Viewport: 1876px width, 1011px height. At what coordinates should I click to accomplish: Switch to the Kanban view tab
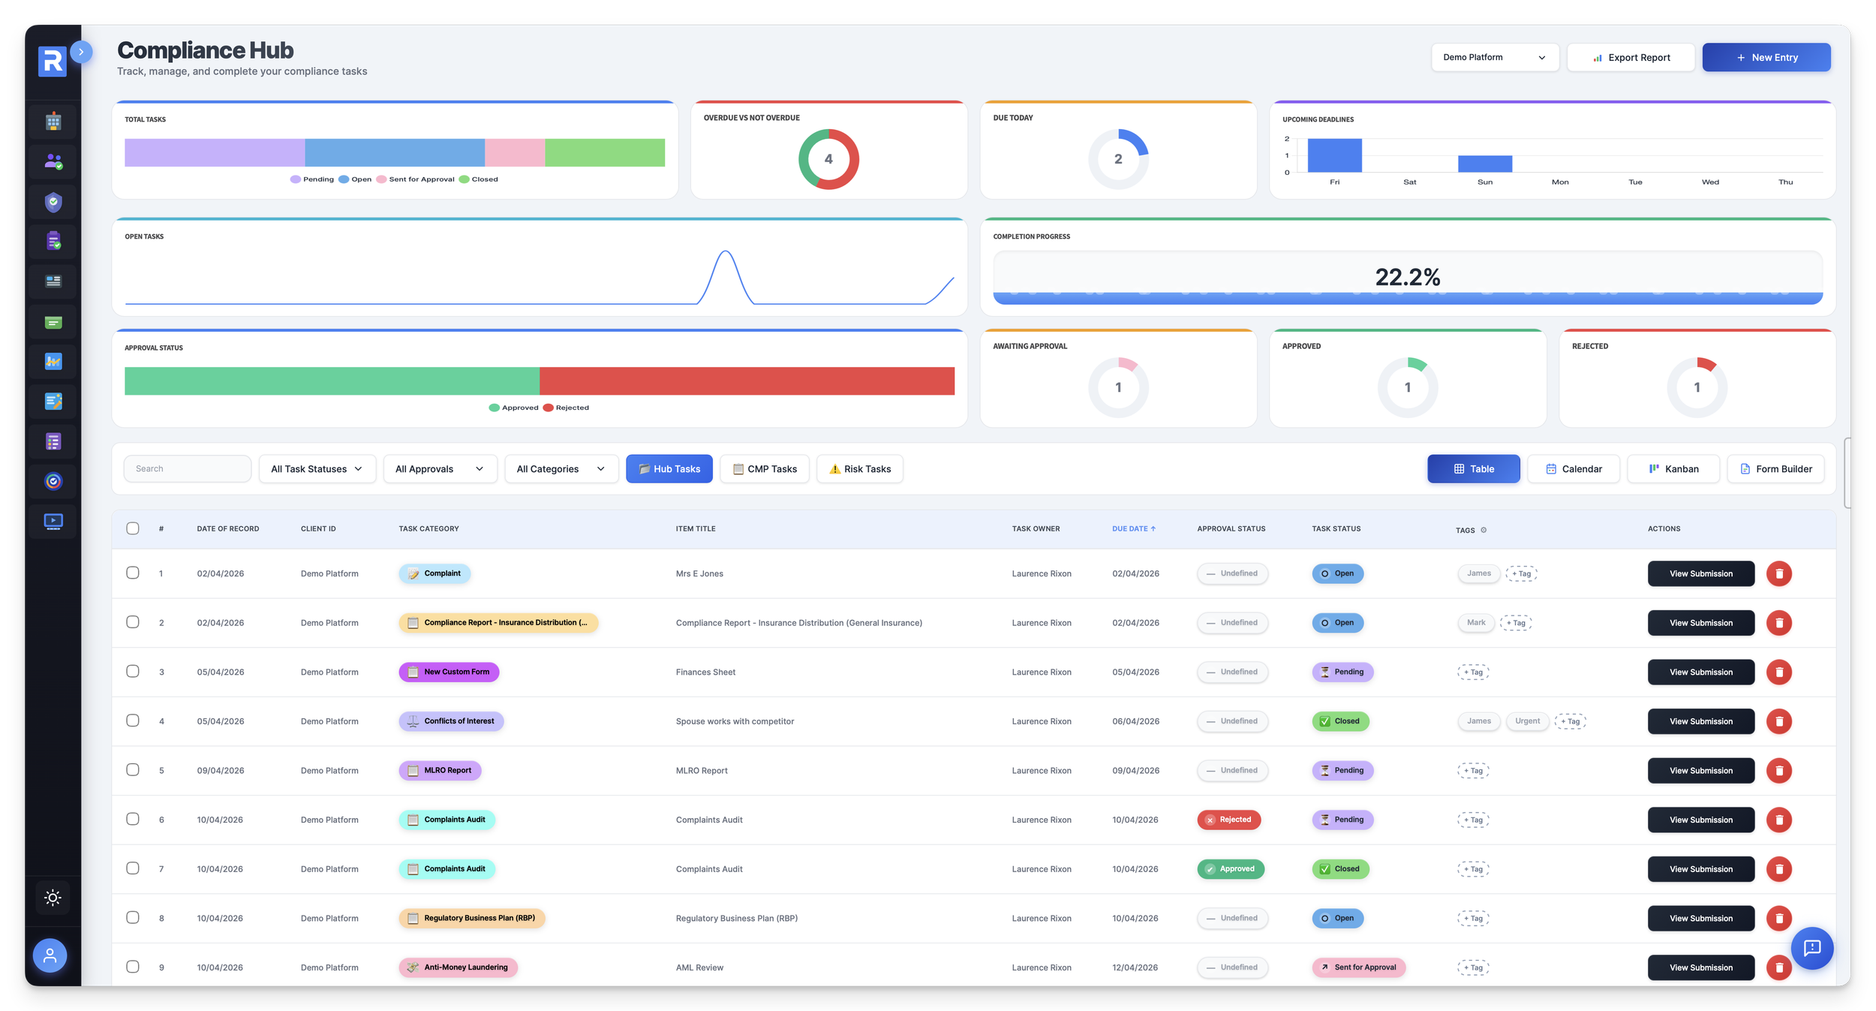(1673, 468)
